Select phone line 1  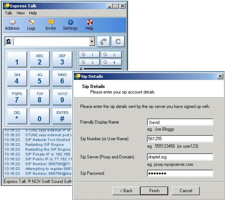point(89,55)
